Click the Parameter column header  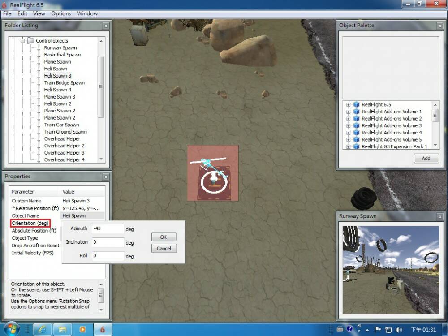(35, 192)
